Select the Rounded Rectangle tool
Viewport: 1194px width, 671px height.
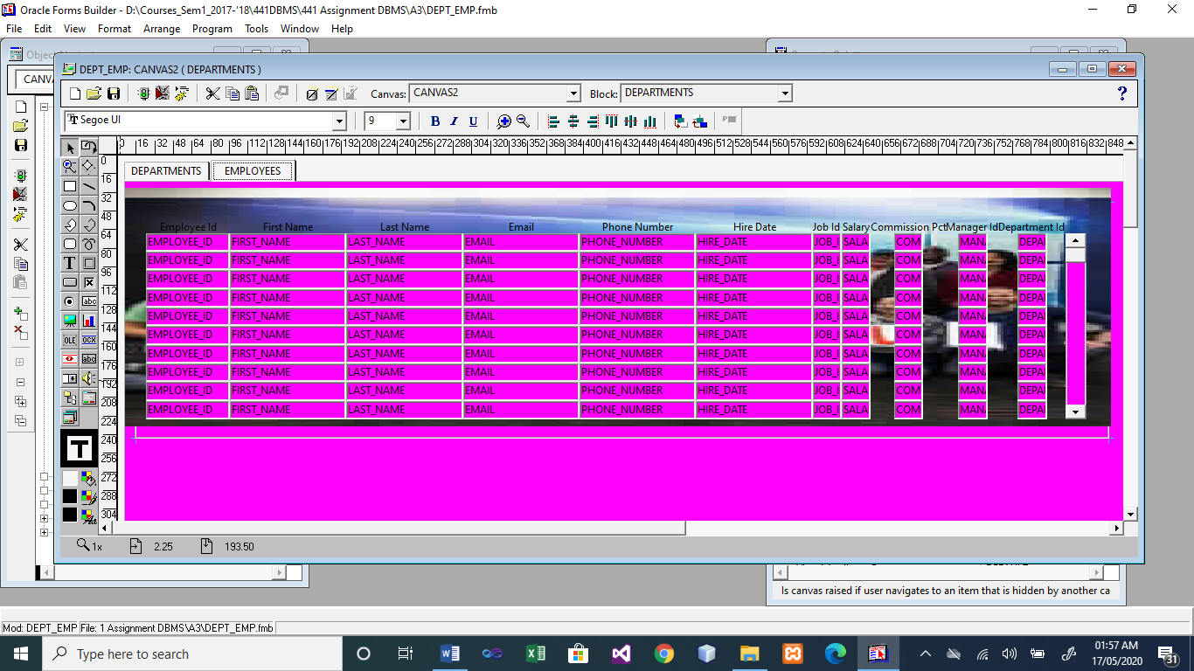(70, 243)
